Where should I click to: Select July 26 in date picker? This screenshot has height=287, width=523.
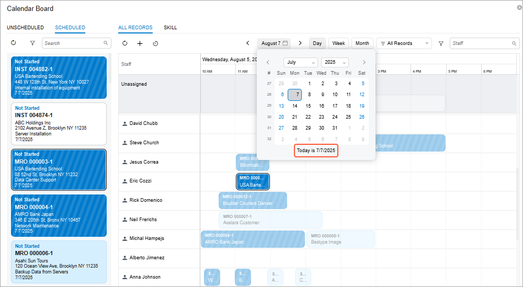[x=362, y=117]
